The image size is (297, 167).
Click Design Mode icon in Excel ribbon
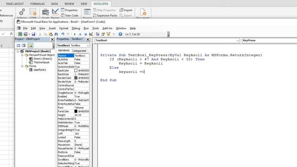point(55,12)
